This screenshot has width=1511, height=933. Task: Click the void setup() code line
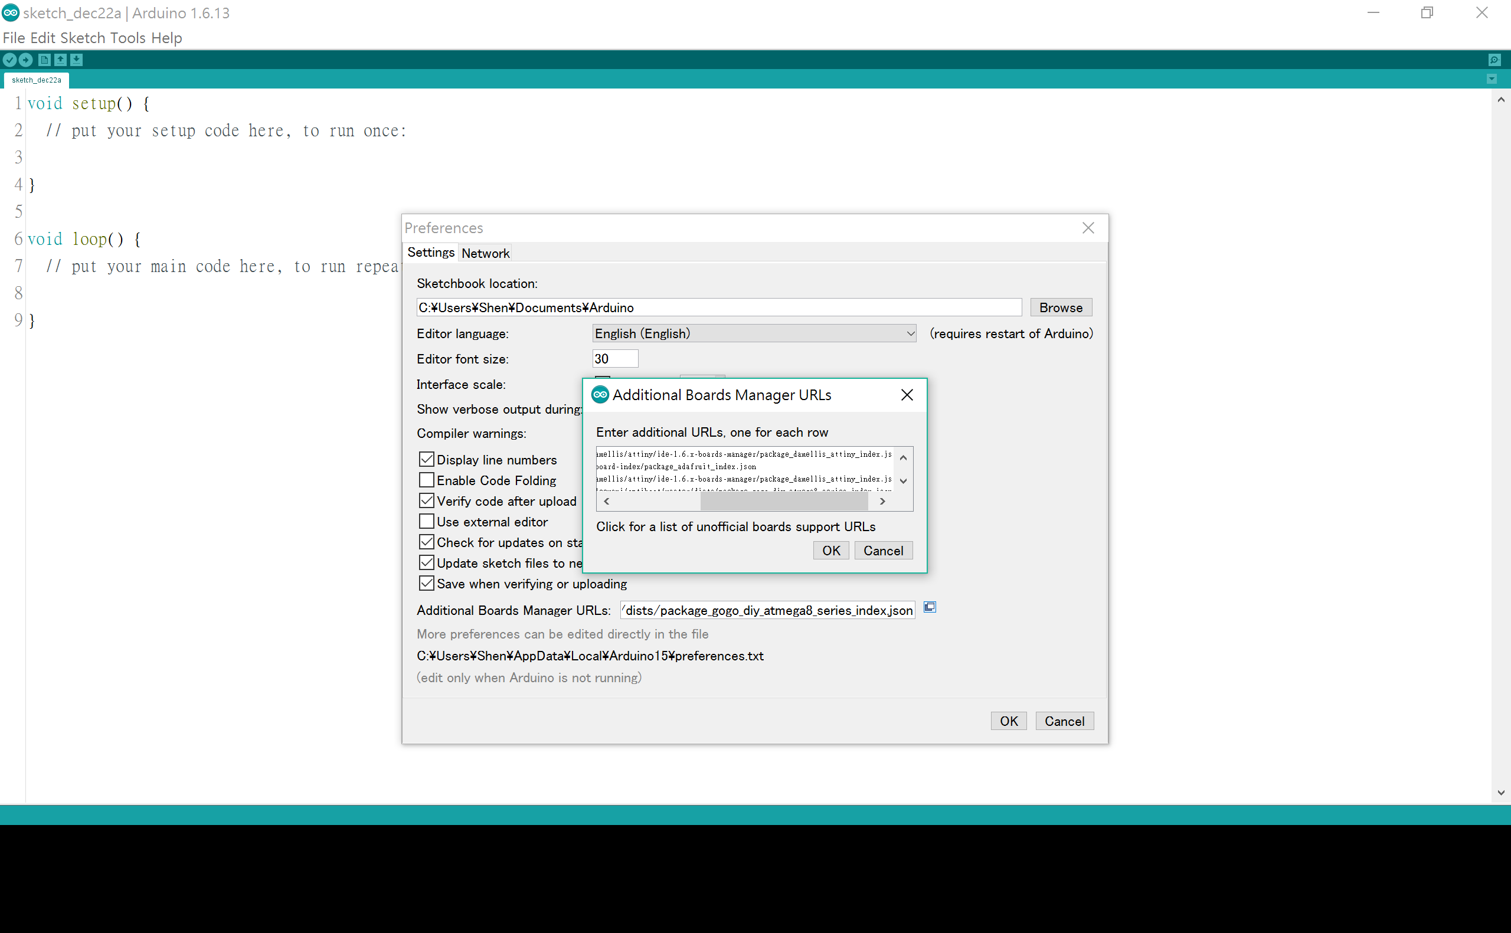tap(89, 104)
